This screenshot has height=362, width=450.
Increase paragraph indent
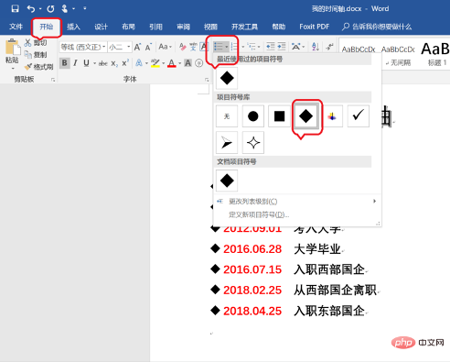[282, 47]
